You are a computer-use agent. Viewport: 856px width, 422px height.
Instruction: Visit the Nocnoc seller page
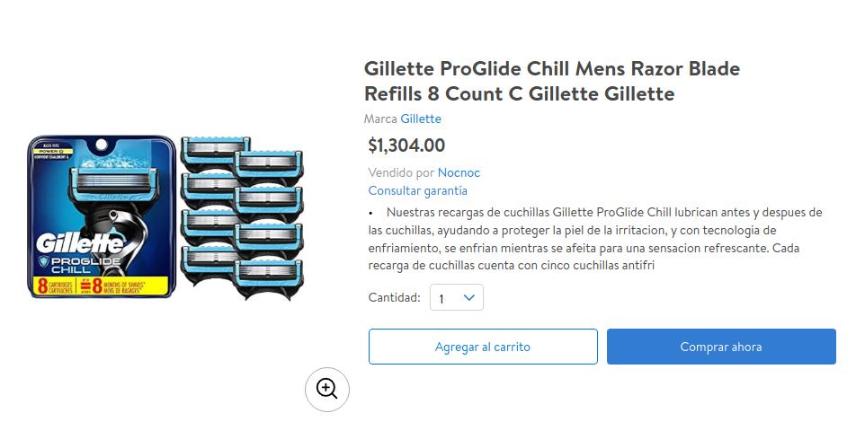(459, 172)
